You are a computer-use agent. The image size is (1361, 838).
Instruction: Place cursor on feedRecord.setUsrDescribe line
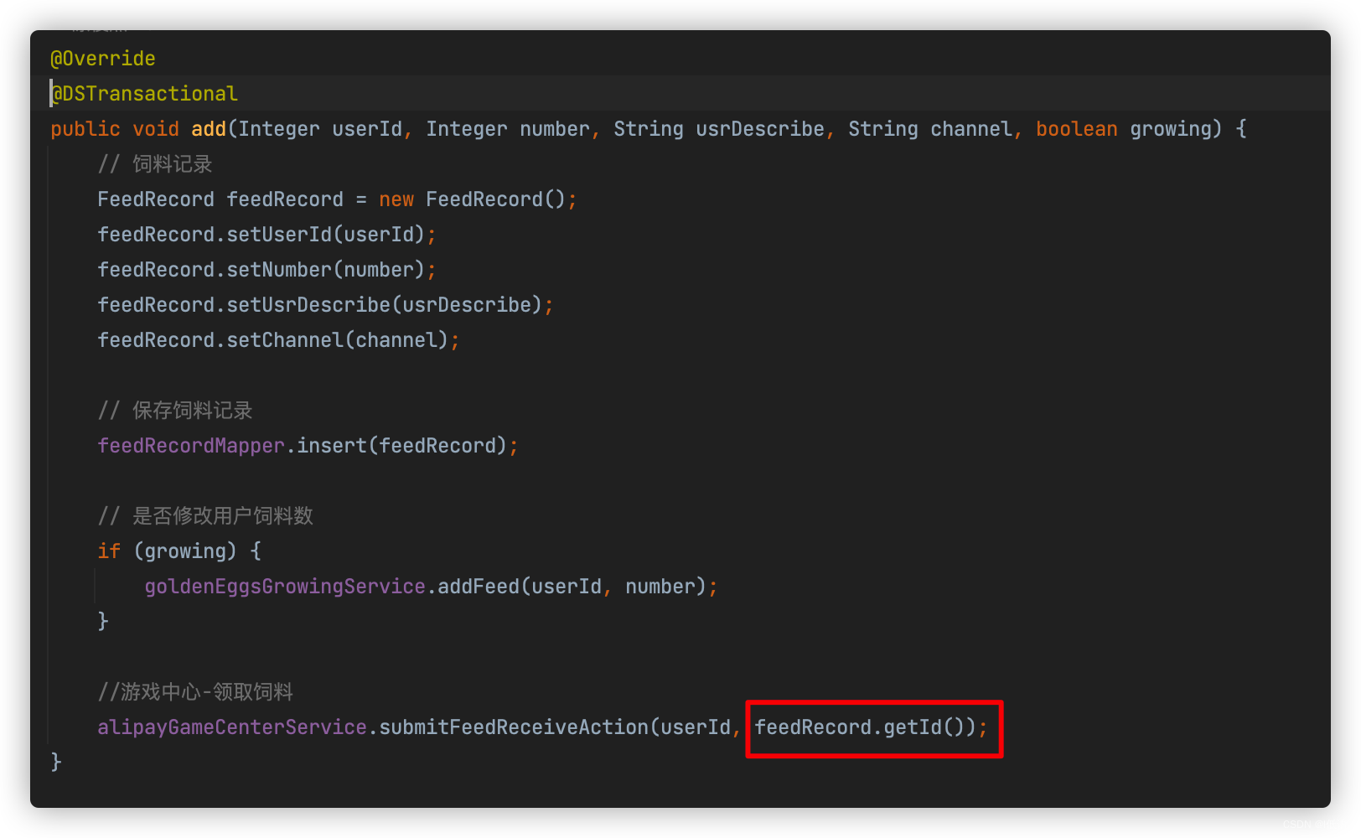click(x=325, y=305)
